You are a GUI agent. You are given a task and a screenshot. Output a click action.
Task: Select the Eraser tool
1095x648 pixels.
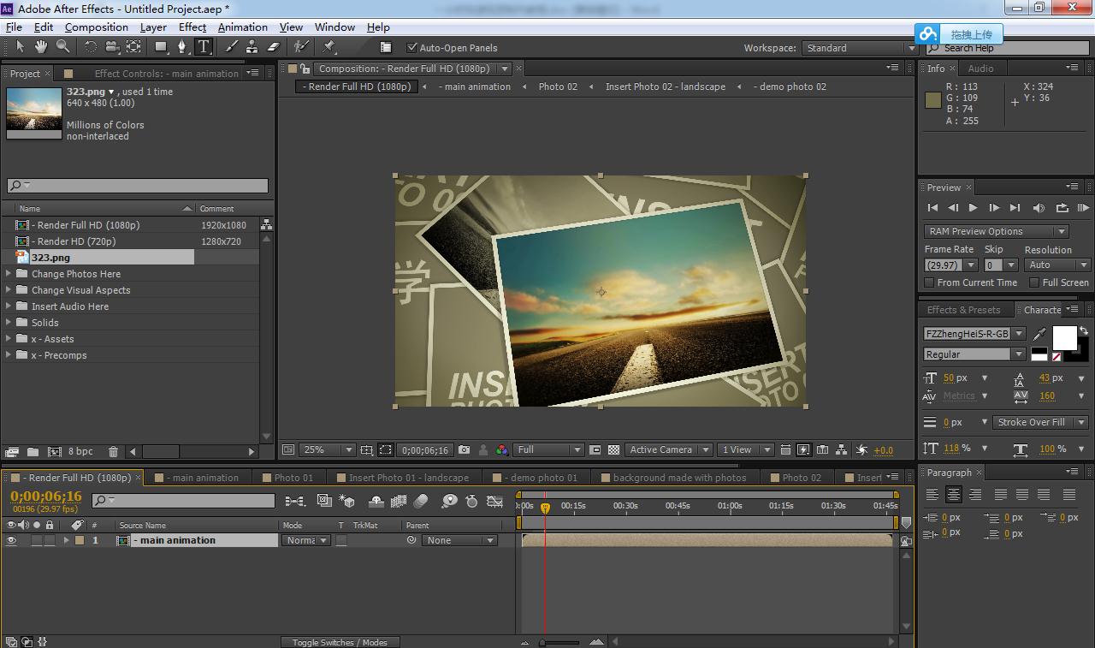click(274, 47)
